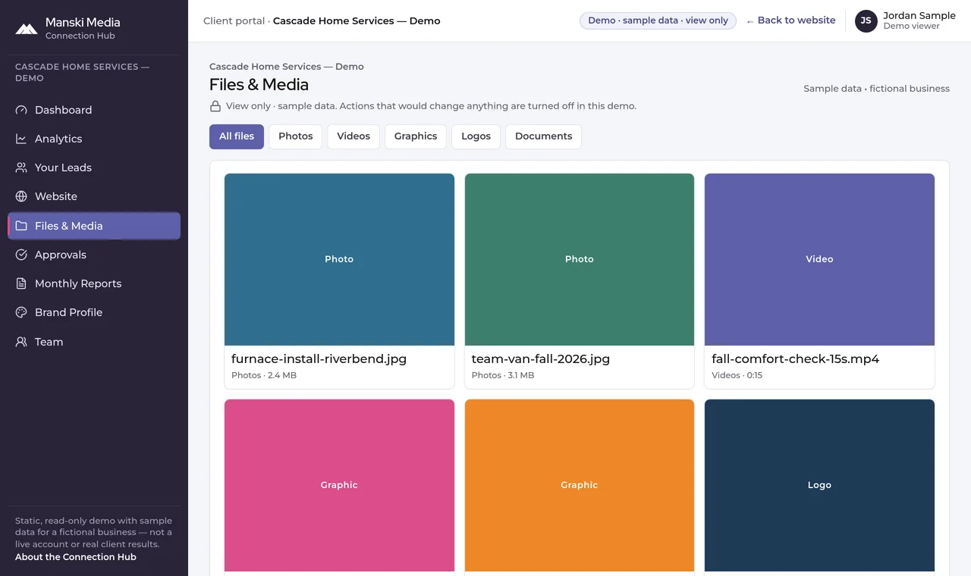Screen dimensions: 971x576
Task: Click the Cascade Home Services — Demo header title
Action: tap(357, 20)
